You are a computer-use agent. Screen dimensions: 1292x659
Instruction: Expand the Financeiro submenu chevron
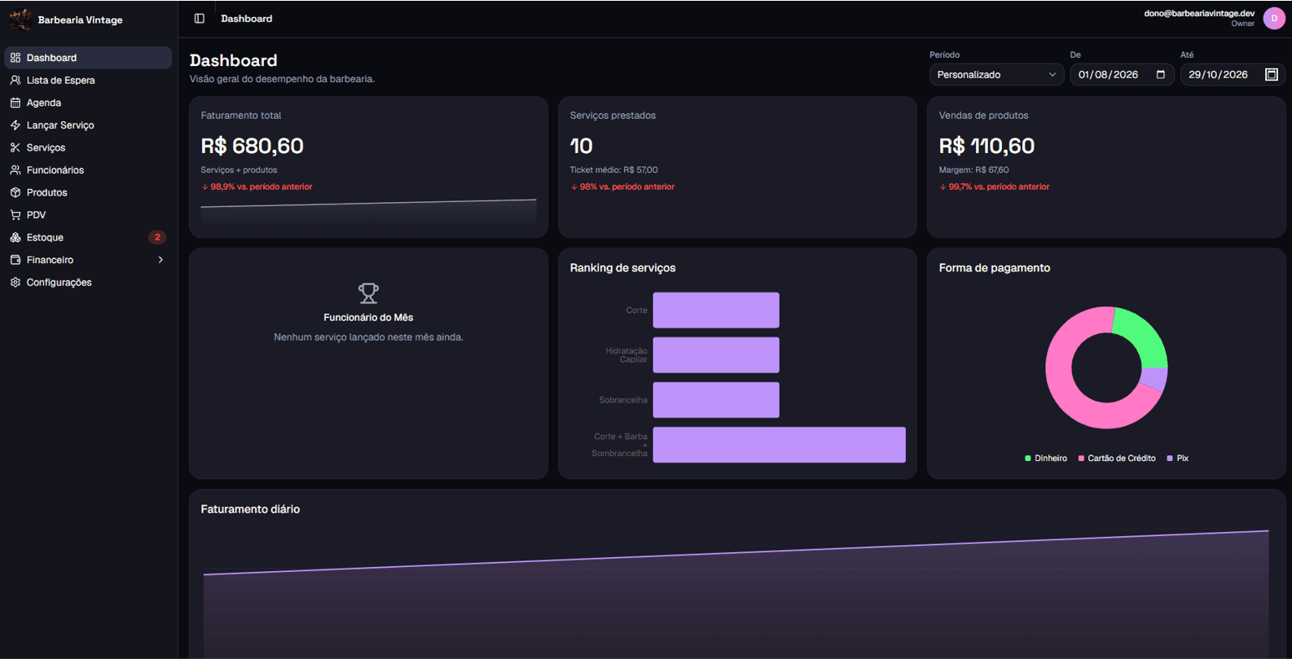pos(160,260)
